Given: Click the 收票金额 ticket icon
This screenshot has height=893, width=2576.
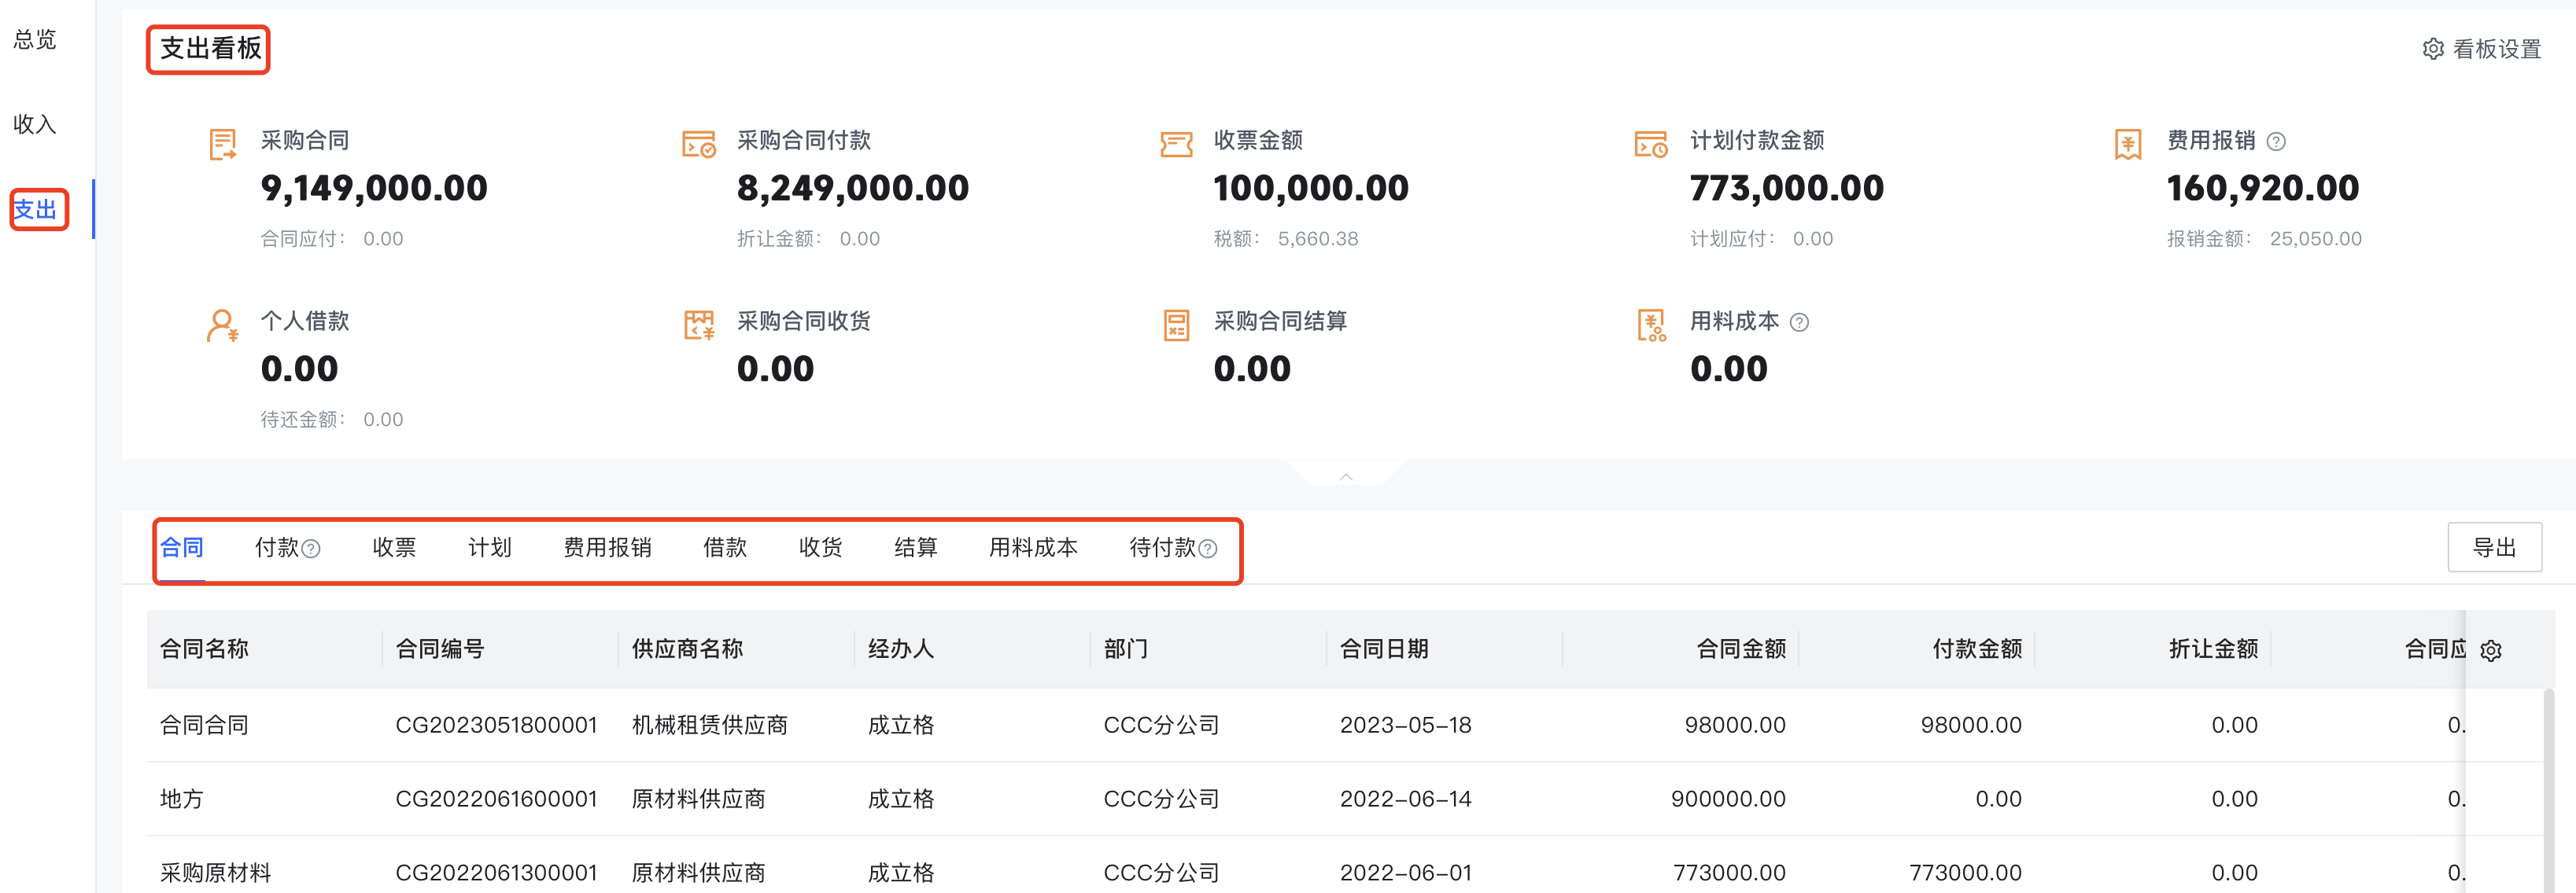Looking at the screenshot, I should [1176, 144].
